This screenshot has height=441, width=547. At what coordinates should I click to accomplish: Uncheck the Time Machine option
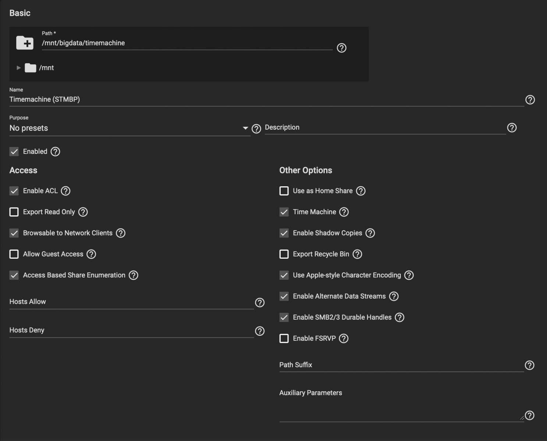284,212
